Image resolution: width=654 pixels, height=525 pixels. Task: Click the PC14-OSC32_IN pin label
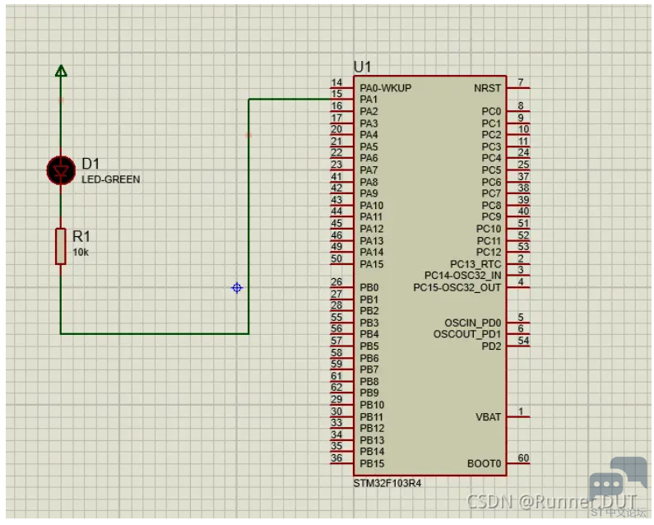[462, 276]
